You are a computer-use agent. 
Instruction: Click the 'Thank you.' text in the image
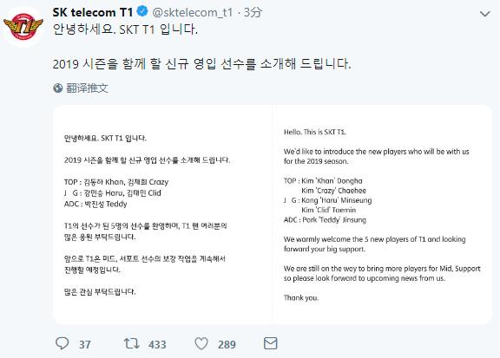tap(301, 298)
